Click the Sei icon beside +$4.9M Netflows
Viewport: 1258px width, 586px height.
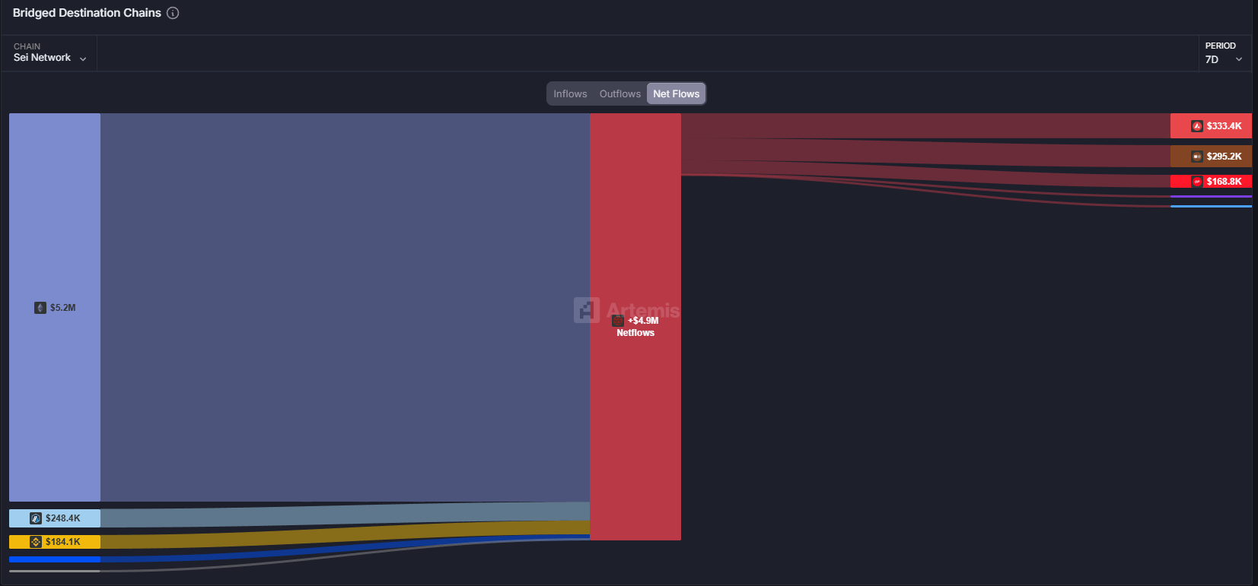pyautogui.click(x=618, y=321)
